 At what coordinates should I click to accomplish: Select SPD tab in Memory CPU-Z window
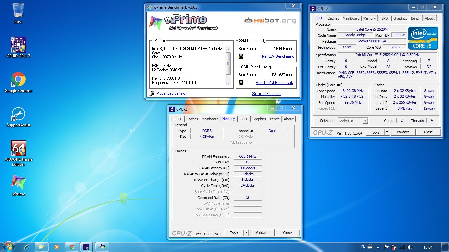243,119
